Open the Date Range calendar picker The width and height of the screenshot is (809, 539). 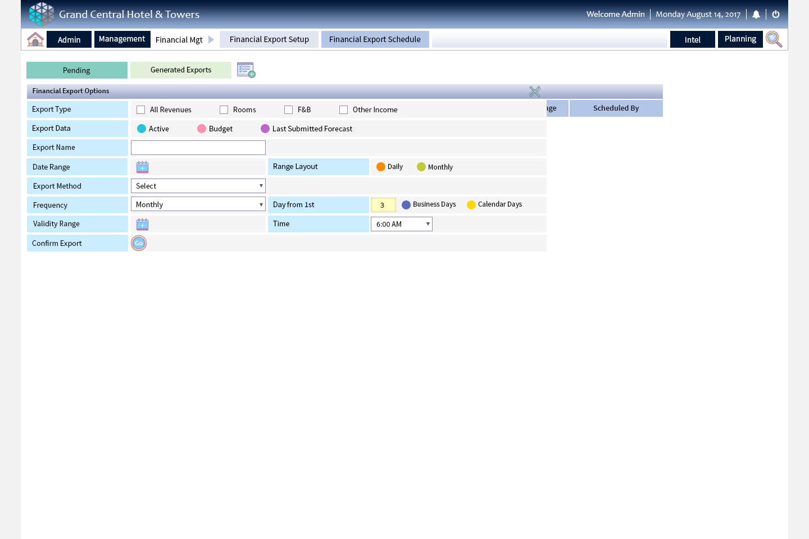tap(143, 167)
